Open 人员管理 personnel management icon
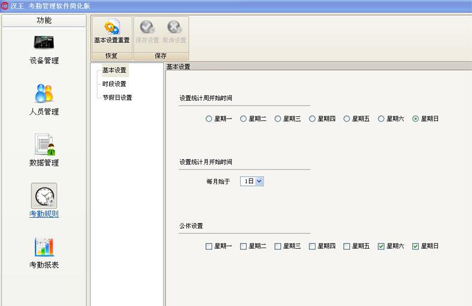 point(44,93)
